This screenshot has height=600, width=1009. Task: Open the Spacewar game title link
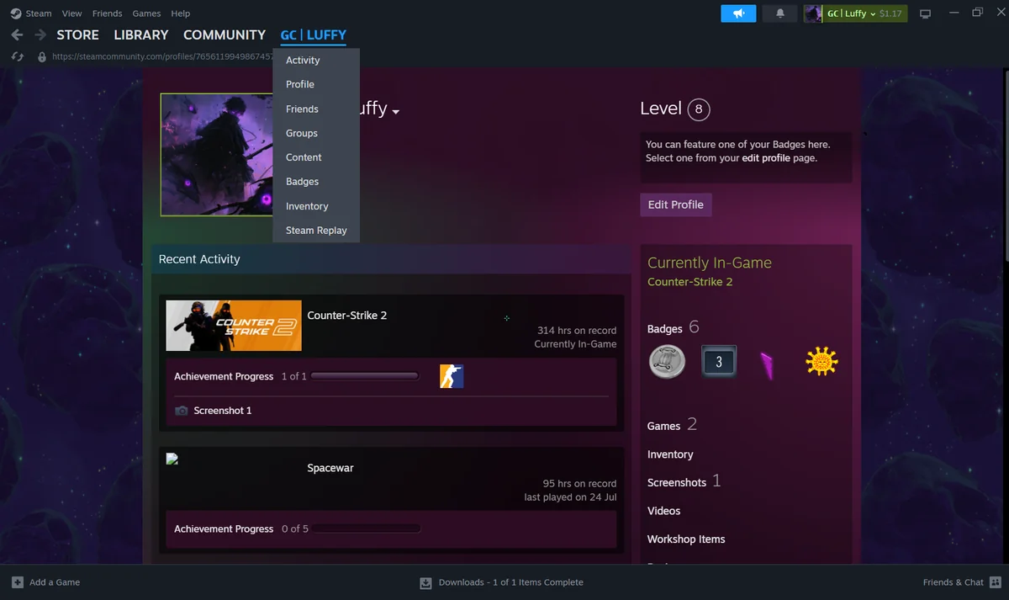(330, 468)
